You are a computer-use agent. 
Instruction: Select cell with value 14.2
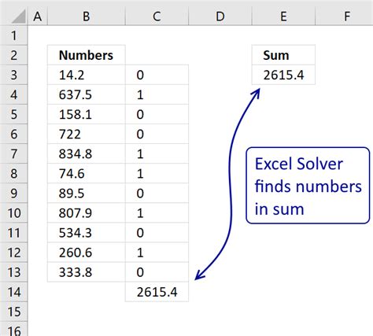(x=87, y=75)
